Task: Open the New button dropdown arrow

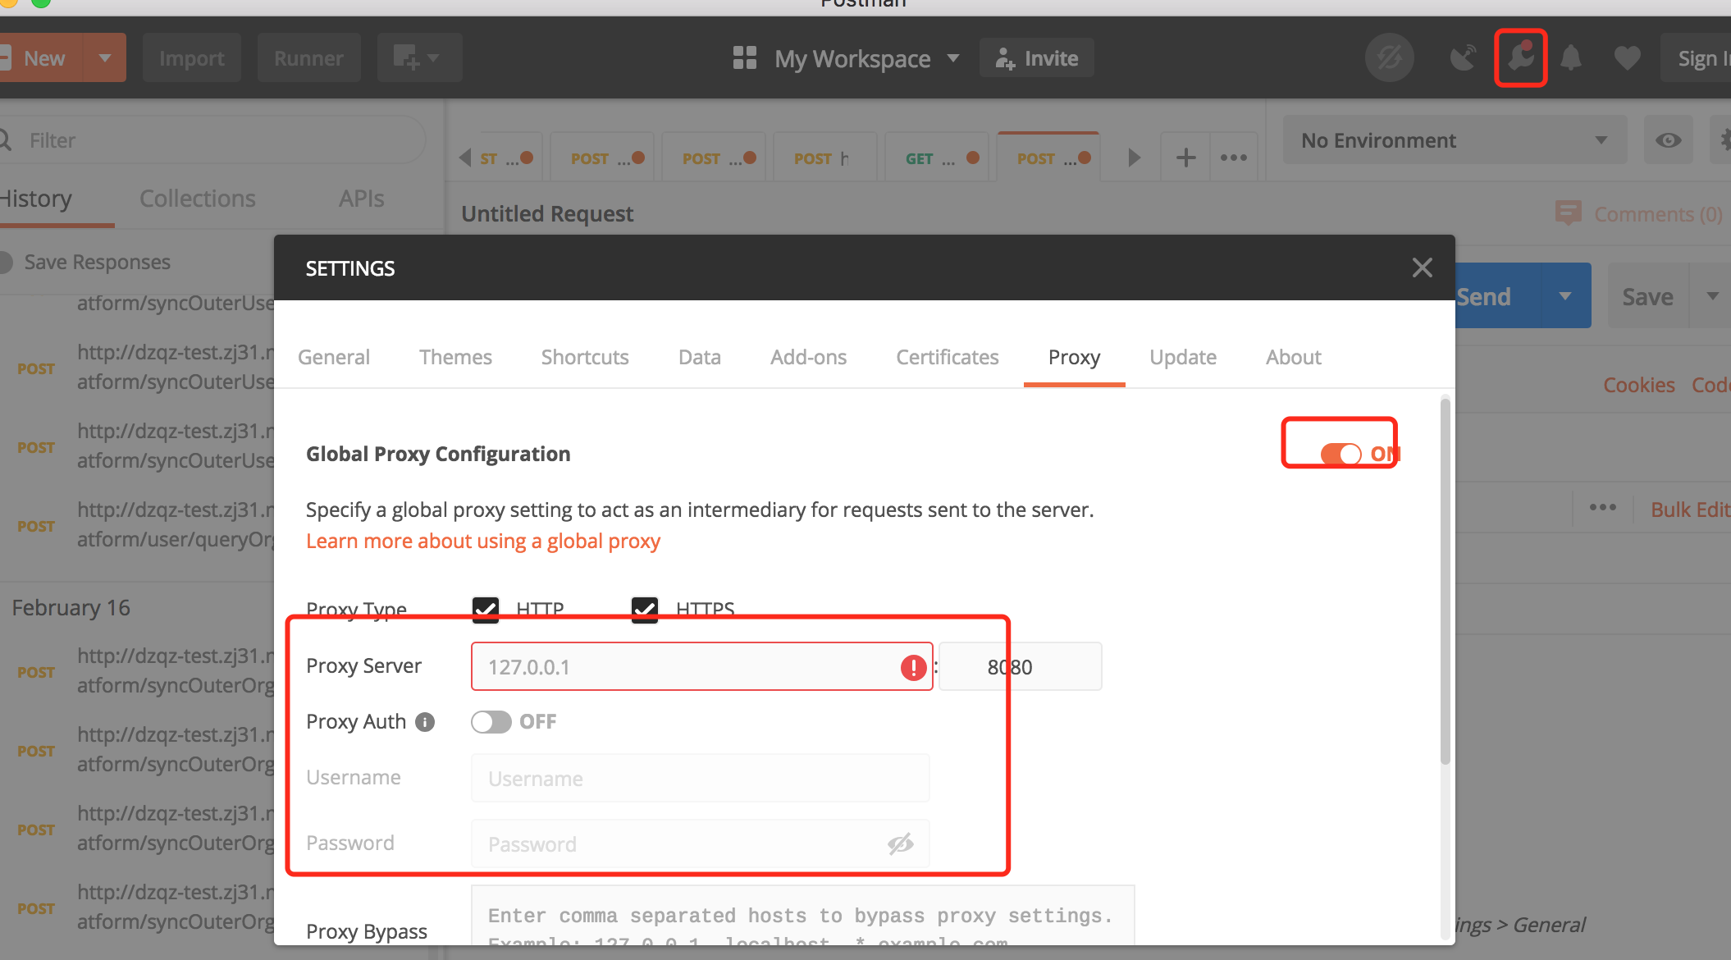Action: point(104,57)
